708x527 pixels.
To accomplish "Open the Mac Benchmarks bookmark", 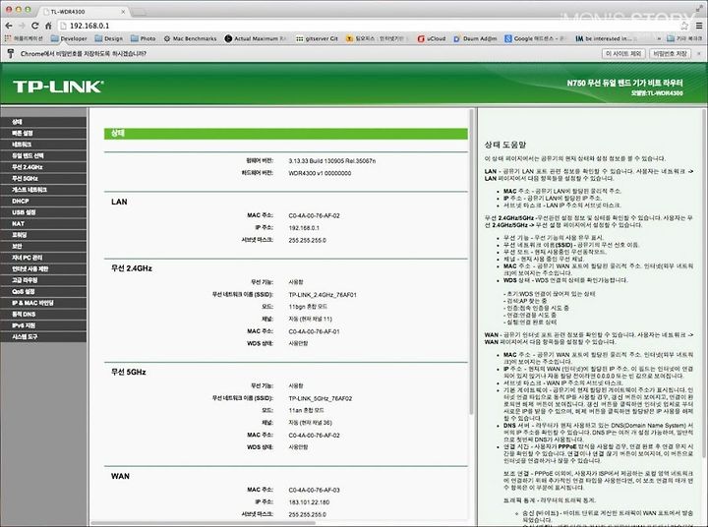I will pos(190,38).
